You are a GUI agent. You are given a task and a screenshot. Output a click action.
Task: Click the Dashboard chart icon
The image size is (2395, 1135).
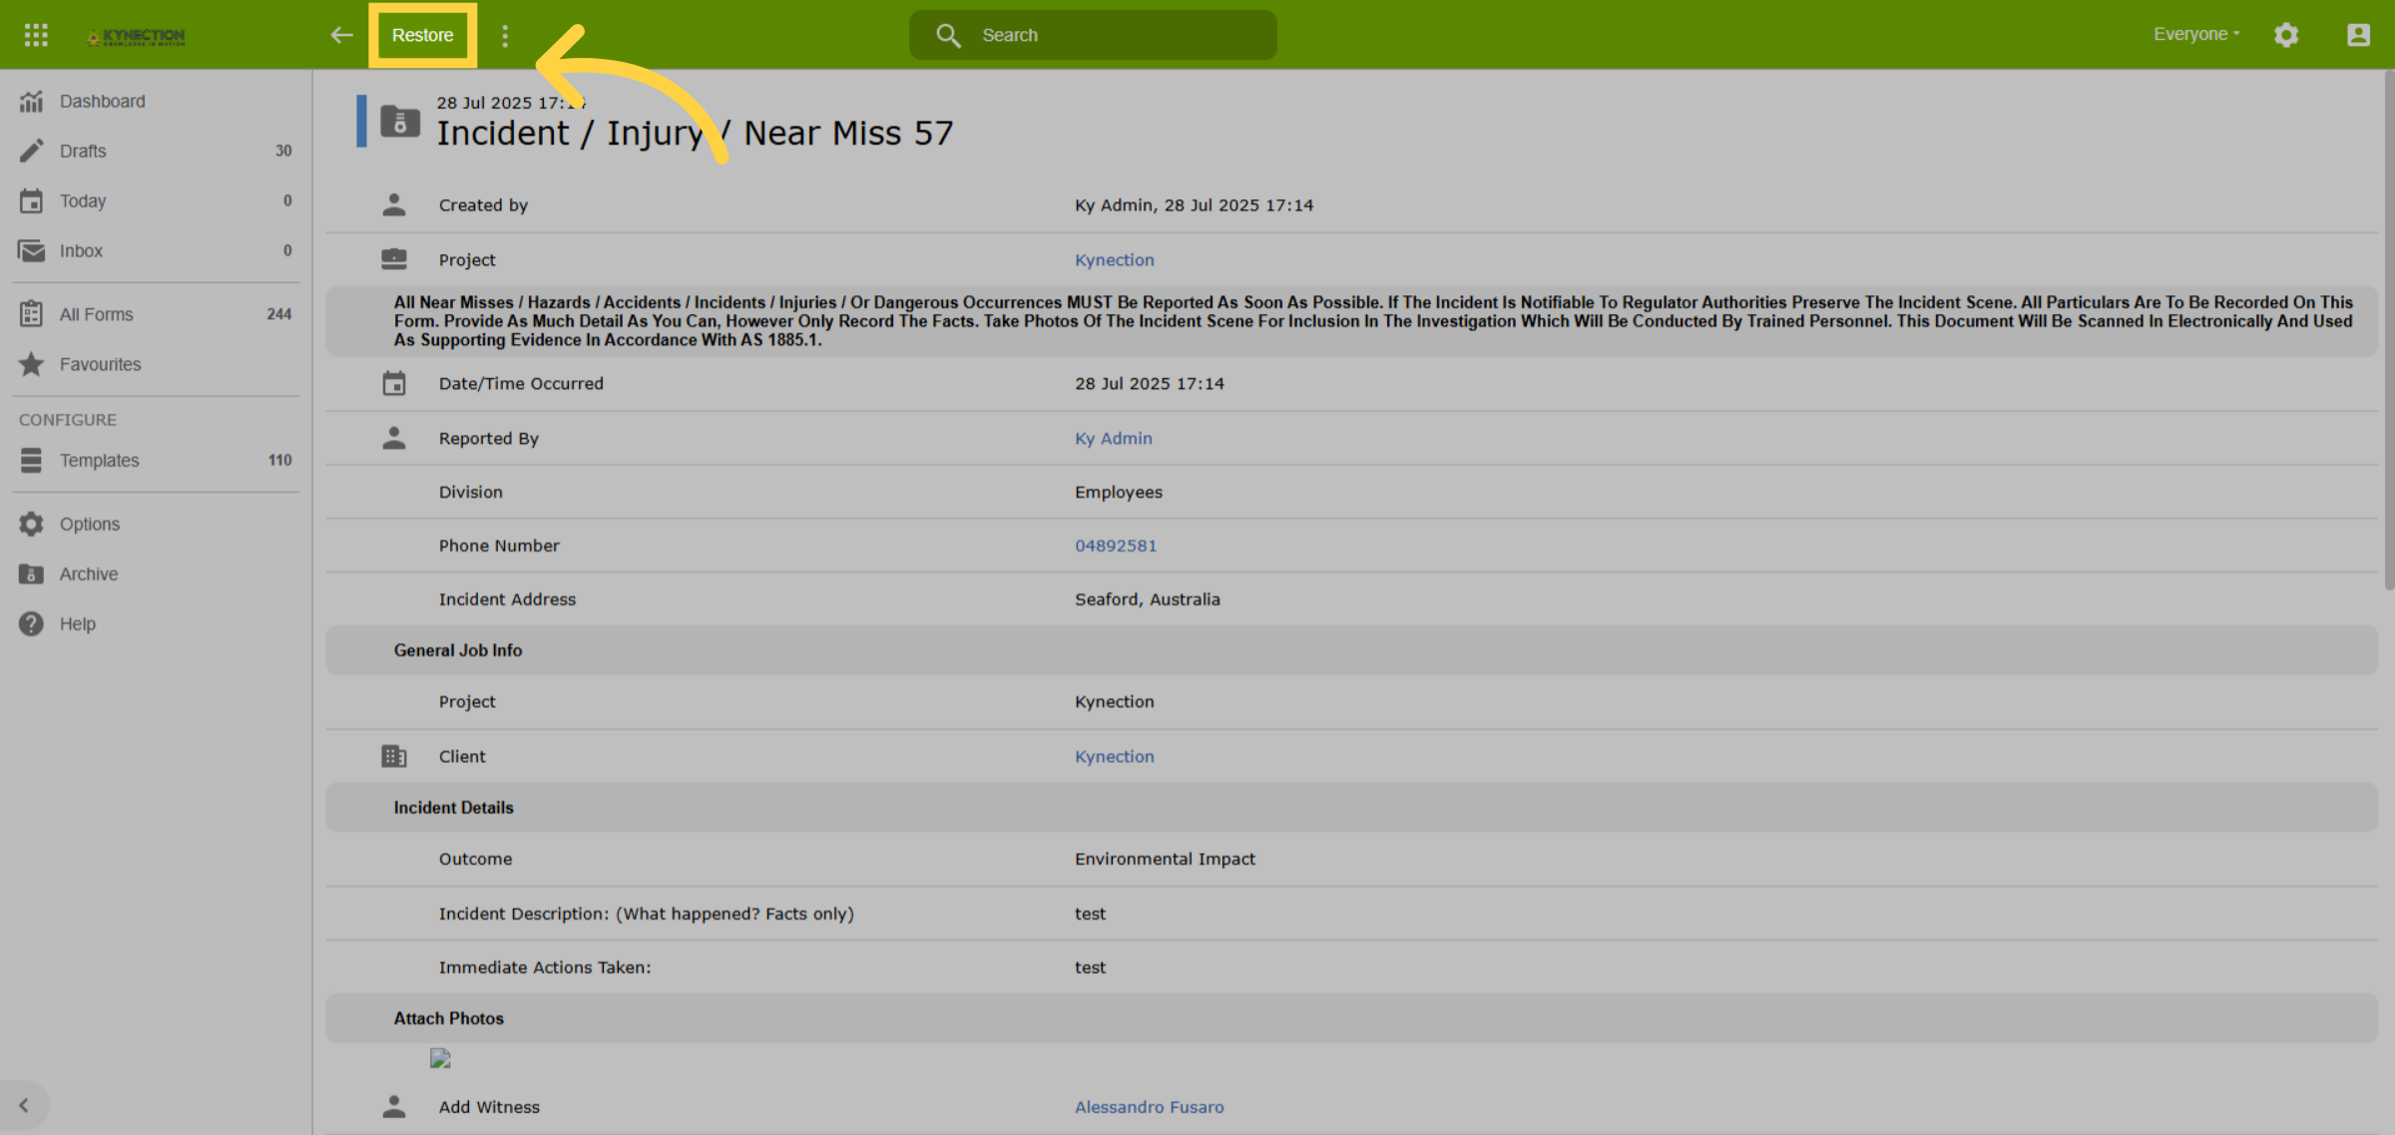(32, 101)
